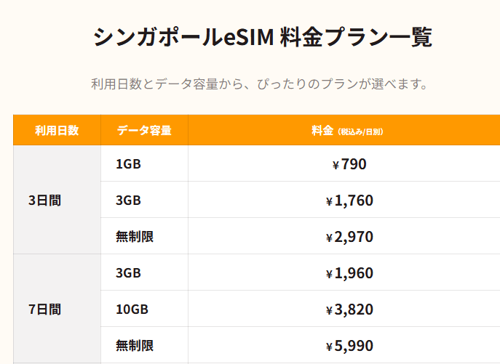
Task: Click the 3GB plan under 3日間
Action: [128, 201]
